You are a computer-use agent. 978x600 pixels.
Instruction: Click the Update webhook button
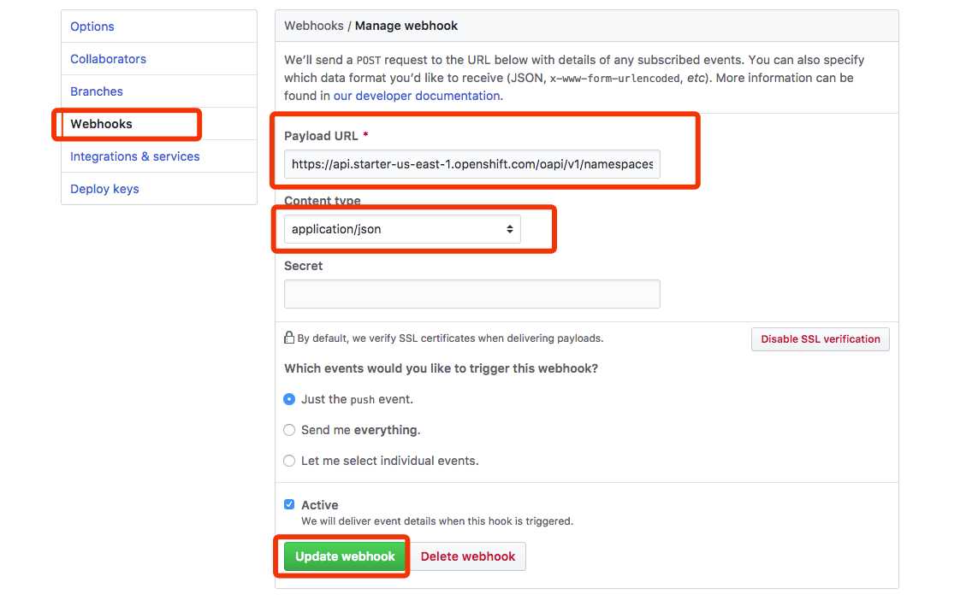(x=345, y=556)
